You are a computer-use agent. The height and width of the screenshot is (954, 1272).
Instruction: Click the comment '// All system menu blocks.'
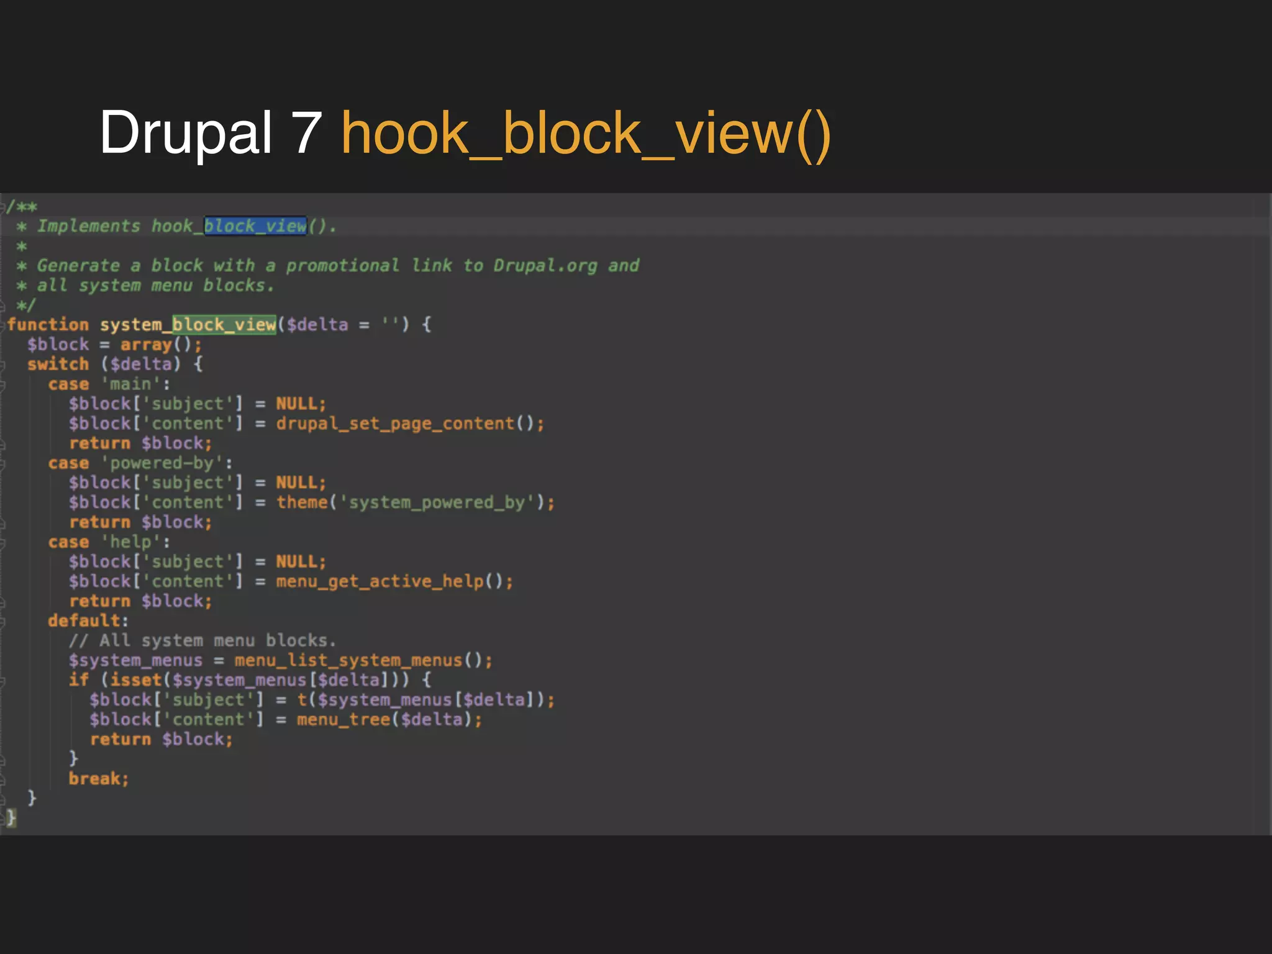coord(202,640)
